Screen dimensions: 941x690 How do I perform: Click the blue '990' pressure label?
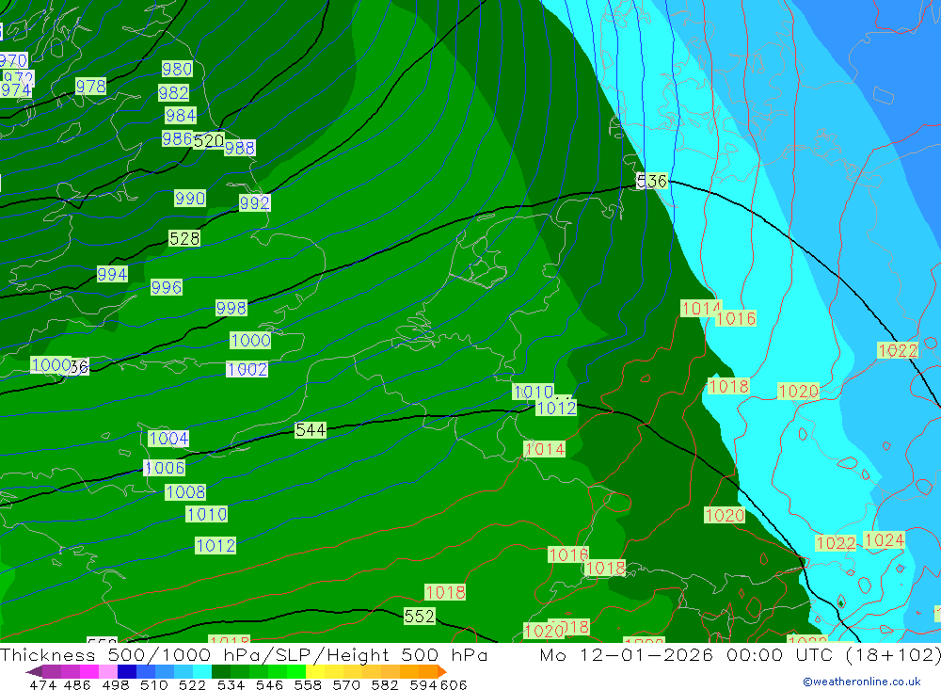(190, 199)
